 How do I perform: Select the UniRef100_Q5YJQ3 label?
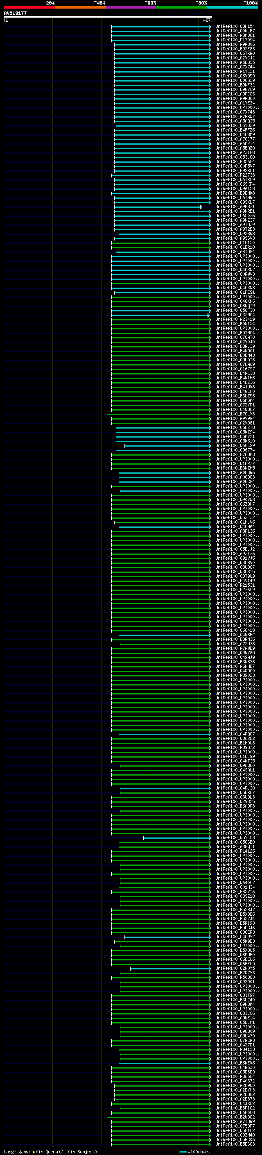pos(235,837)
